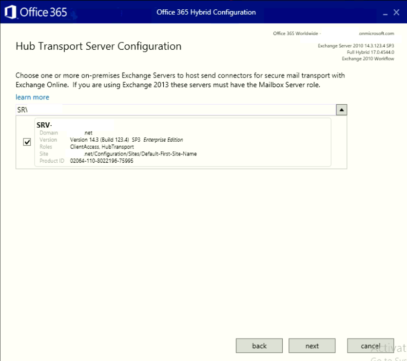The width and height of the screenshot is (407, 361).
Task: Click the version text 'Version 14.3 (Build 123.4)'
Action: 99,140
